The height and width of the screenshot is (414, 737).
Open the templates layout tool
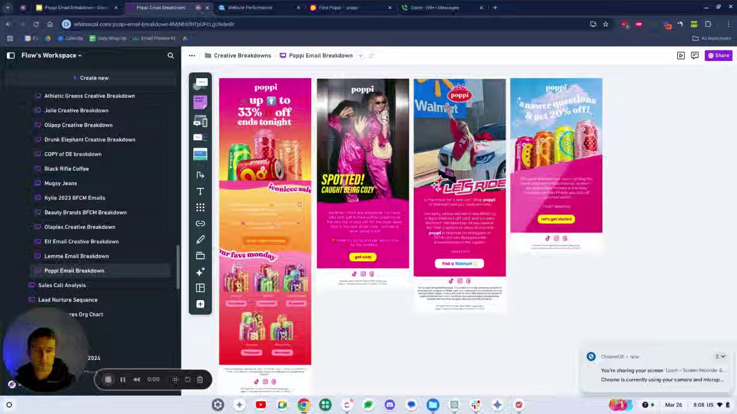[200, 287]
